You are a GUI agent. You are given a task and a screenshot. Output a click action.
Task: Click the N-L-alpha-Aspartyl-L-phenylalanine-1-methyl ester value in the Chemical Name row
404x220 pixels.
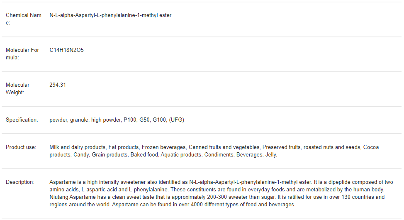(x=110, y=15)
